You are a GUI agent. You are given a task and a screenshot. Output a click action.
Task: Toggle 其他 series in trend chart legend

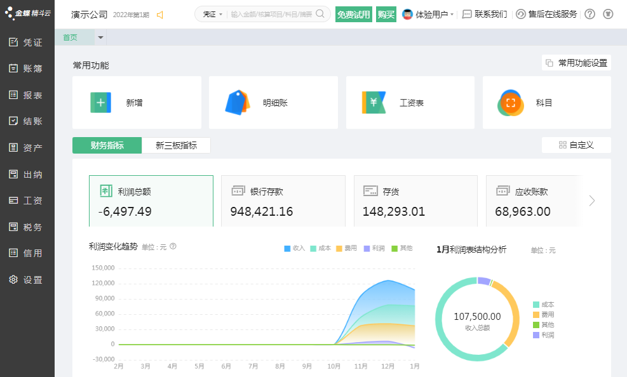click(x=402, y=248)
